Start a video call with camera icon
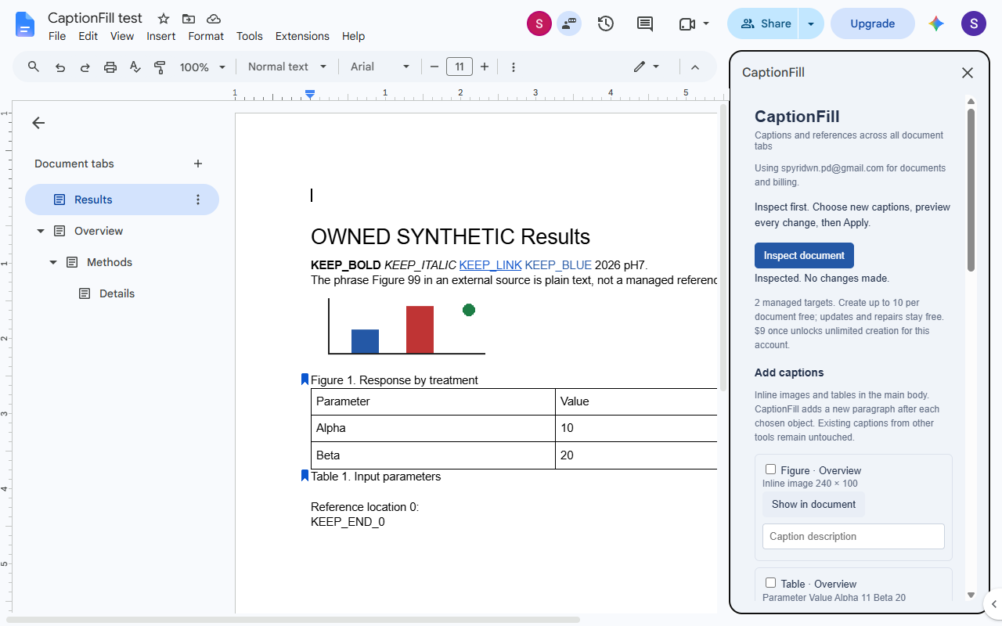 coord(687,23)
